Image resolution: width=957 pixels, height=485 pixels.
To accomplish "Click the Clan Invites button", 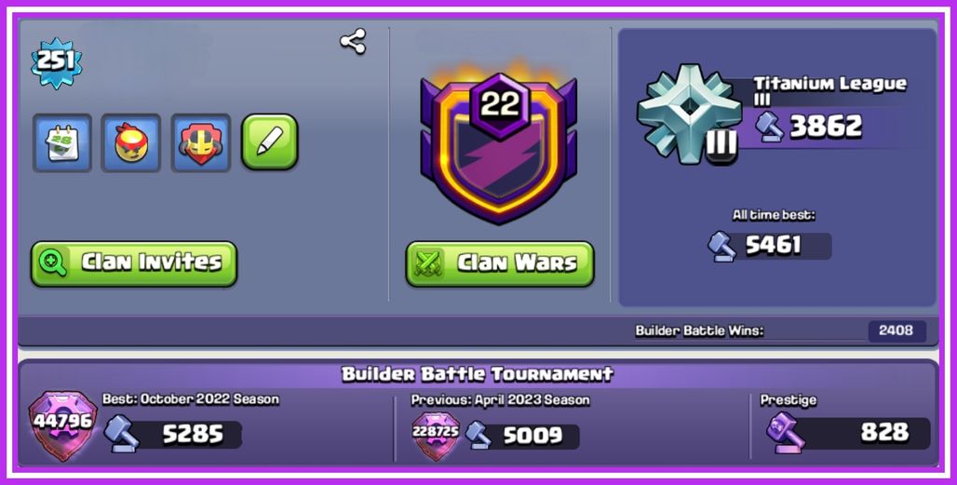I will 134,263.
